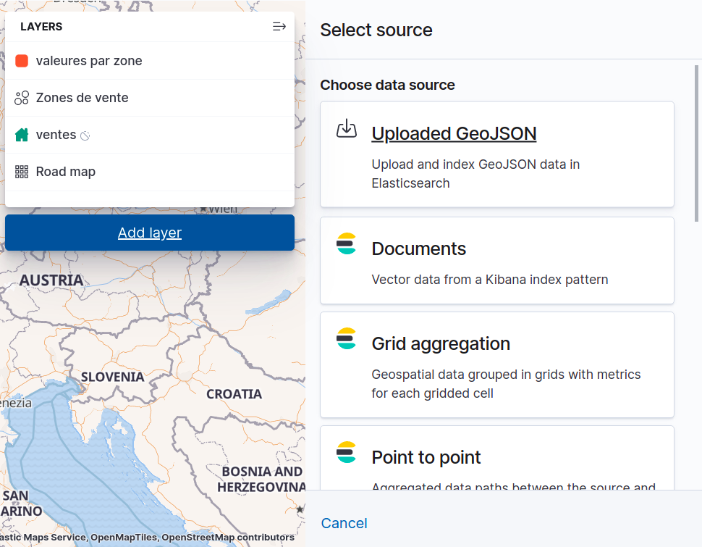Pick the Grid aggregation source title
This screenshot has height=547, width=702.
(441, 343)
